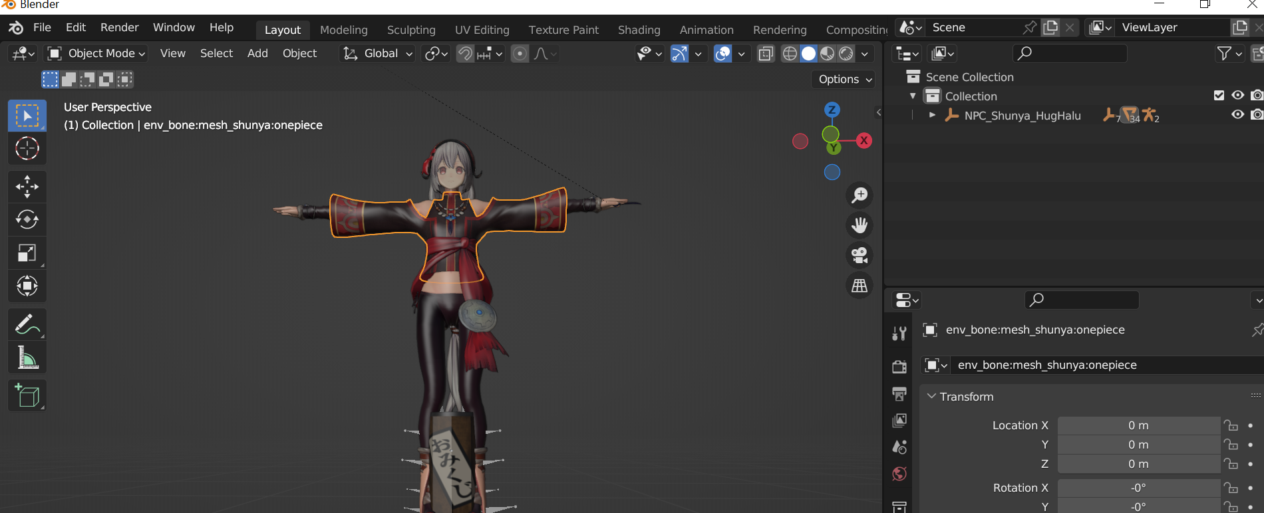This screenshot has width=1264, height=513.
Task: Switch to the UV Editing workspace tab
Action: coord(482,30)
